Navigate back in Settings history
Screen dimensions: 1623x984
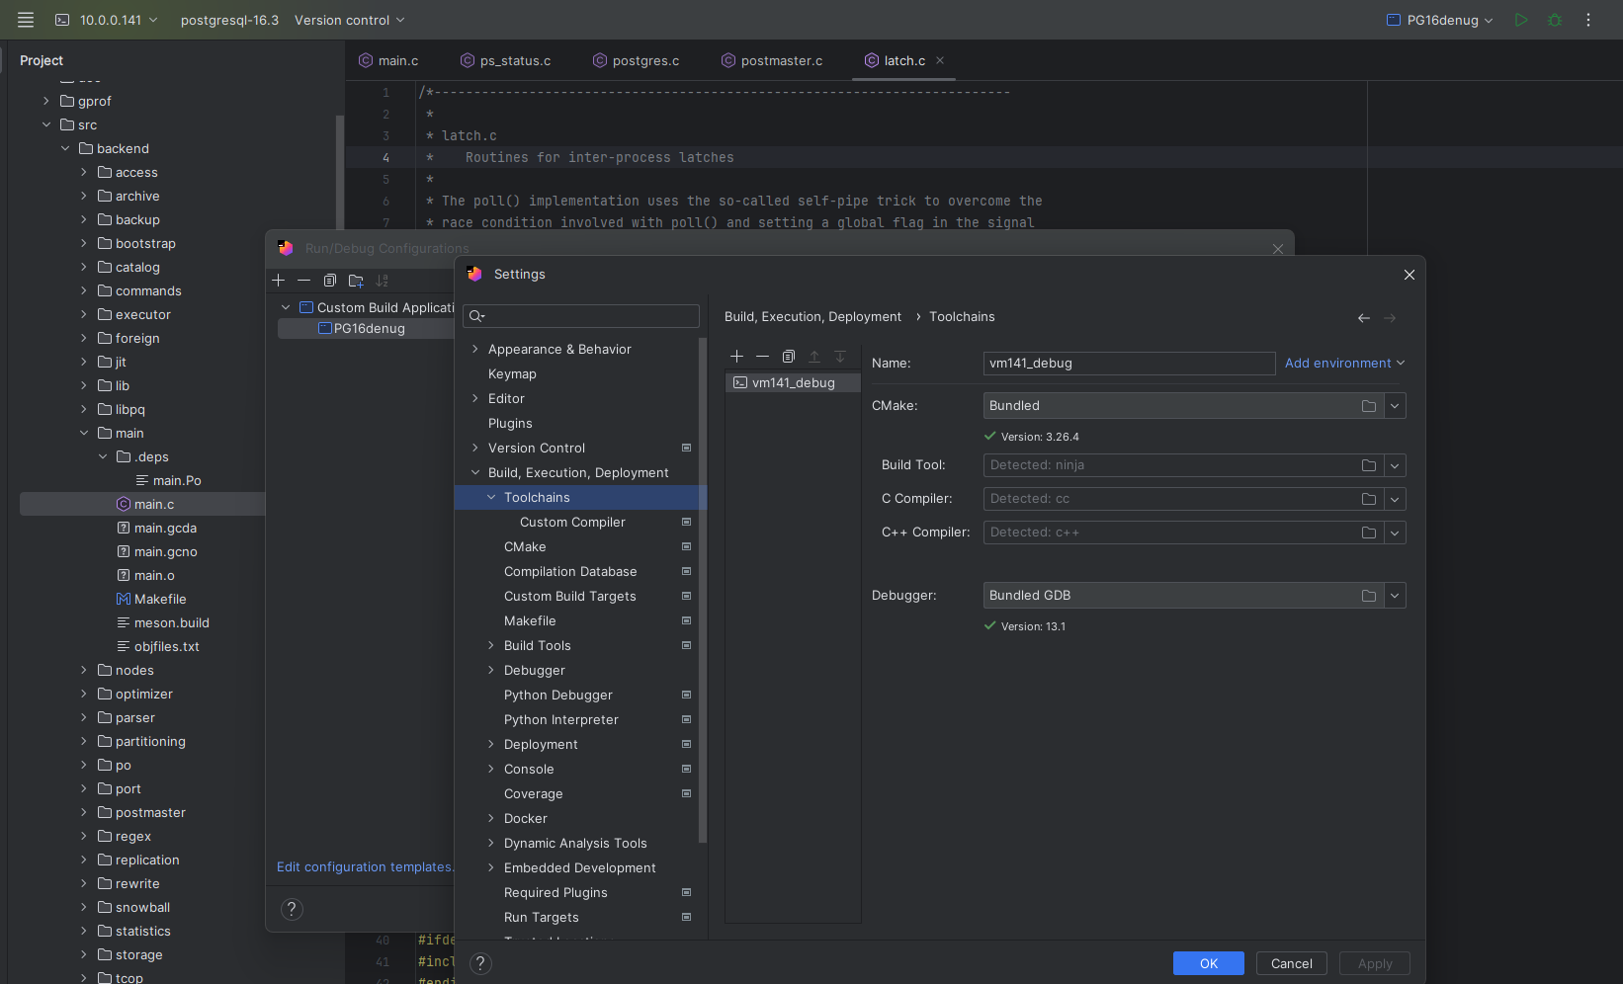click(x=1364, y=318)
